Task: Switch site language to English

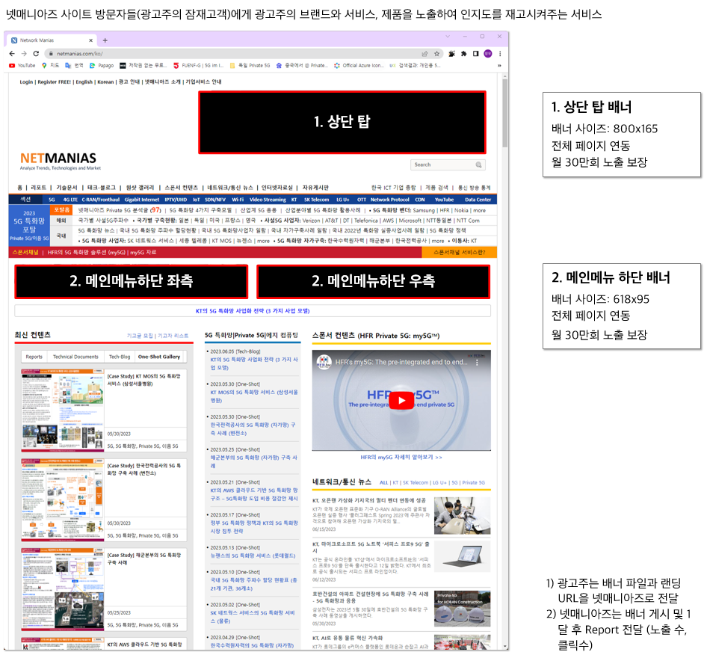Action: point(84,81)
